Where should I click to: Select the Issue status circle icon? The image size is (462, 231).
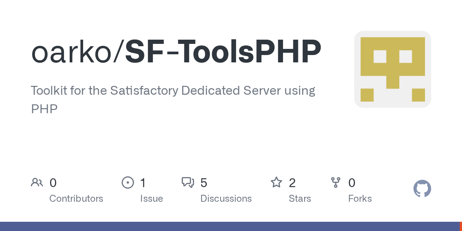click(x=128, y=182)
